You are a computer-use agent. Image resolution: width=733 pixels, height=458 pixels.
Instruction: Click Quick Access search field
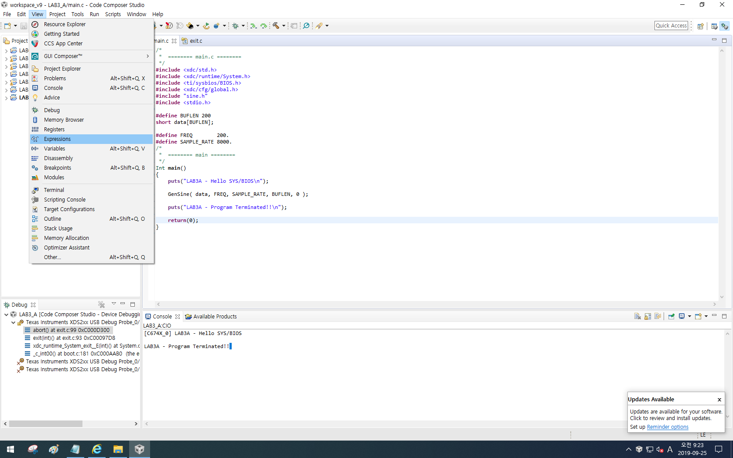(x=671, y=26)
